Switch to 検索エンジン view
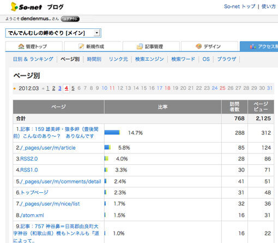The height and width of the screenshot is (243, 278). [x=149, y=59]
